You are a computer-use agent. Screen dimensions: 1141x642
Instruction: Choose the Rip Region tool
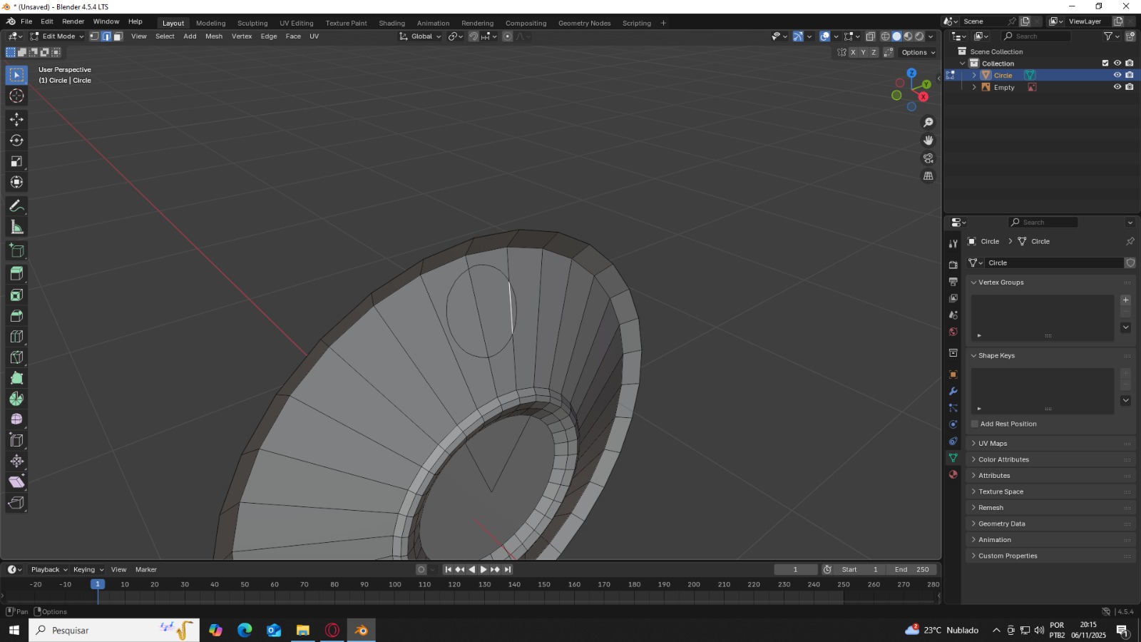(16, 503)
